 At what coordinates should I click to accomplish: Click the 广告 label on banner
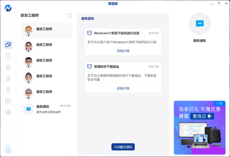click(220, 103)
